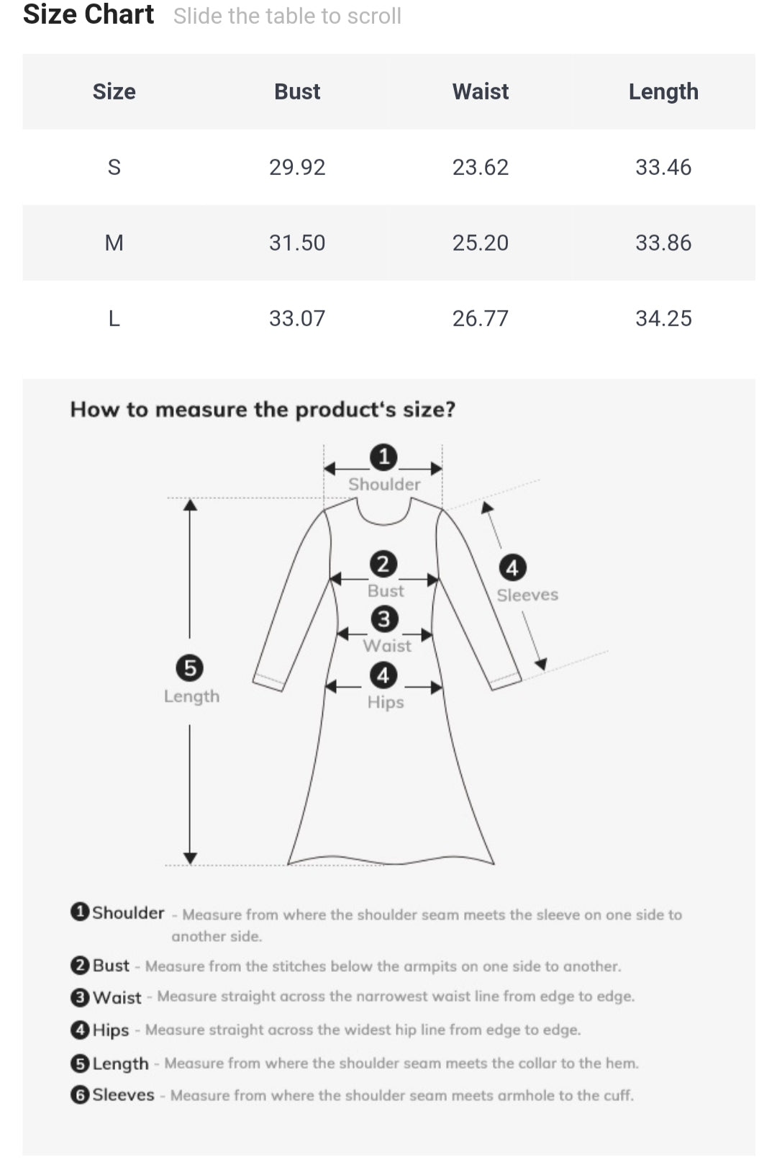Click the 'How to measure the product's size?' heading
777x1160 pixels.
(263, 410)
